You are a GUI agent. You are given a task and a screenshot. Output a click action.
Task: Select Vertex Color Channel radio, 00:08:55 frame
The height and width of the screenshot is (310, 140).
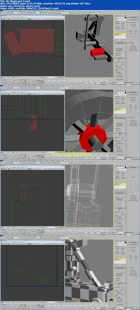tap(115, 69)
